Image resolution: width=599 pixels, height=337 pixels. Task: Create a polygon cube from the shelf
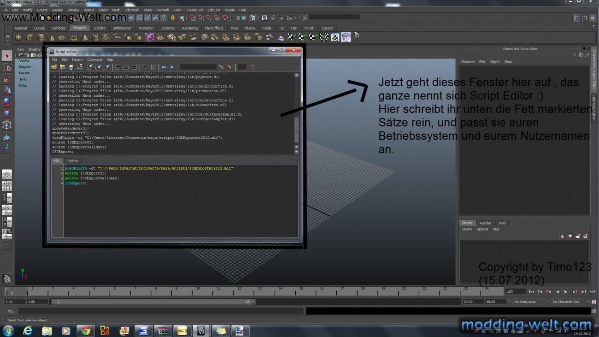point(30,37)
